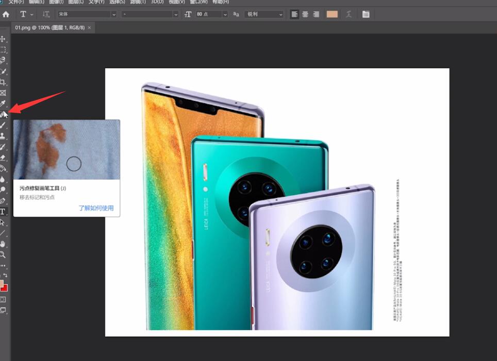Select the Frame tool
Image resolution: width=497 pixels, height=361 pixels.
(x=3, y=93)
